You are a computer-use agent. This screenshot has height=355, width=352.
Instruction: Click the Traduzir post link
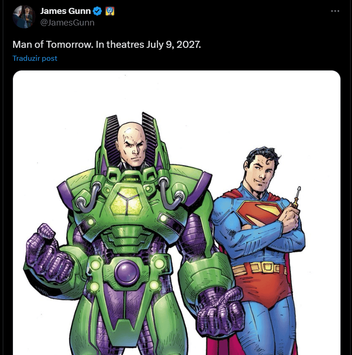[35, 58]
